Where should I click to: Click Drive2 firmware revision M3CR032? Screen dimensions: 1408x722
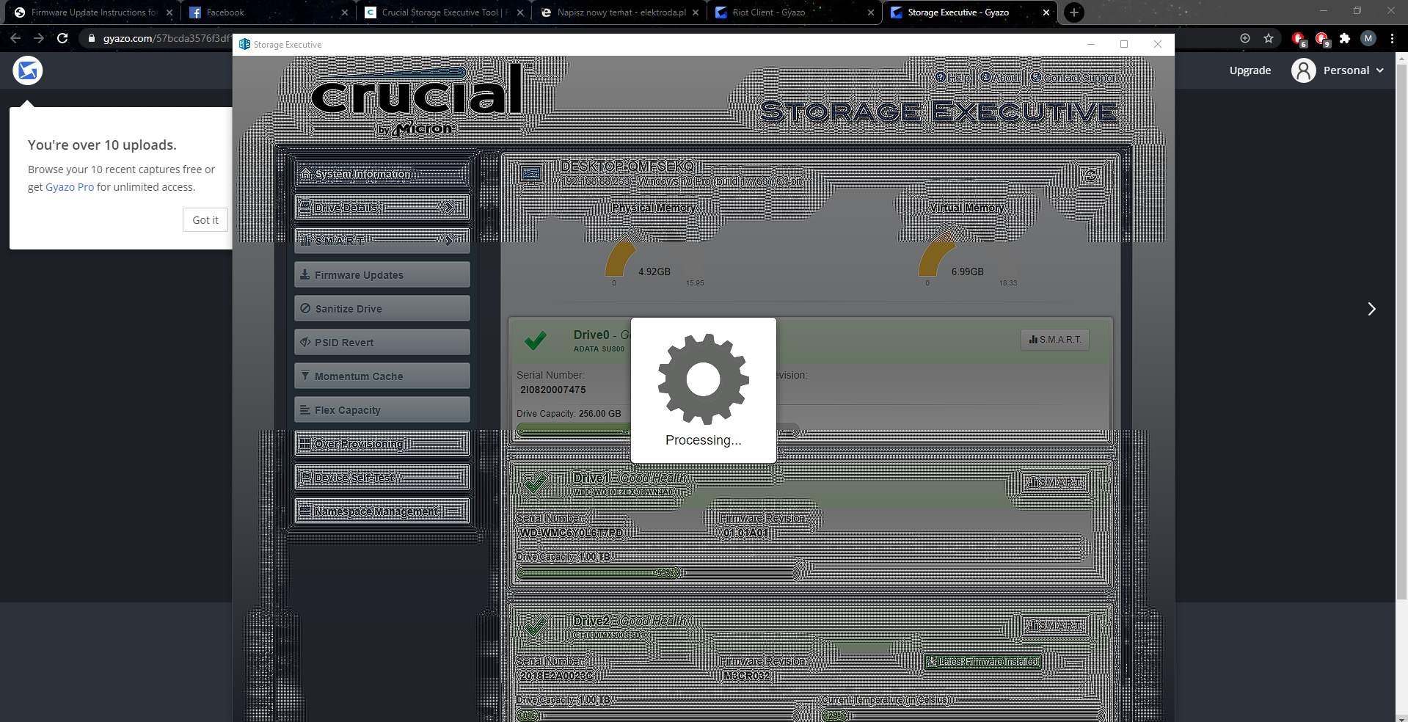pos(746,676)
